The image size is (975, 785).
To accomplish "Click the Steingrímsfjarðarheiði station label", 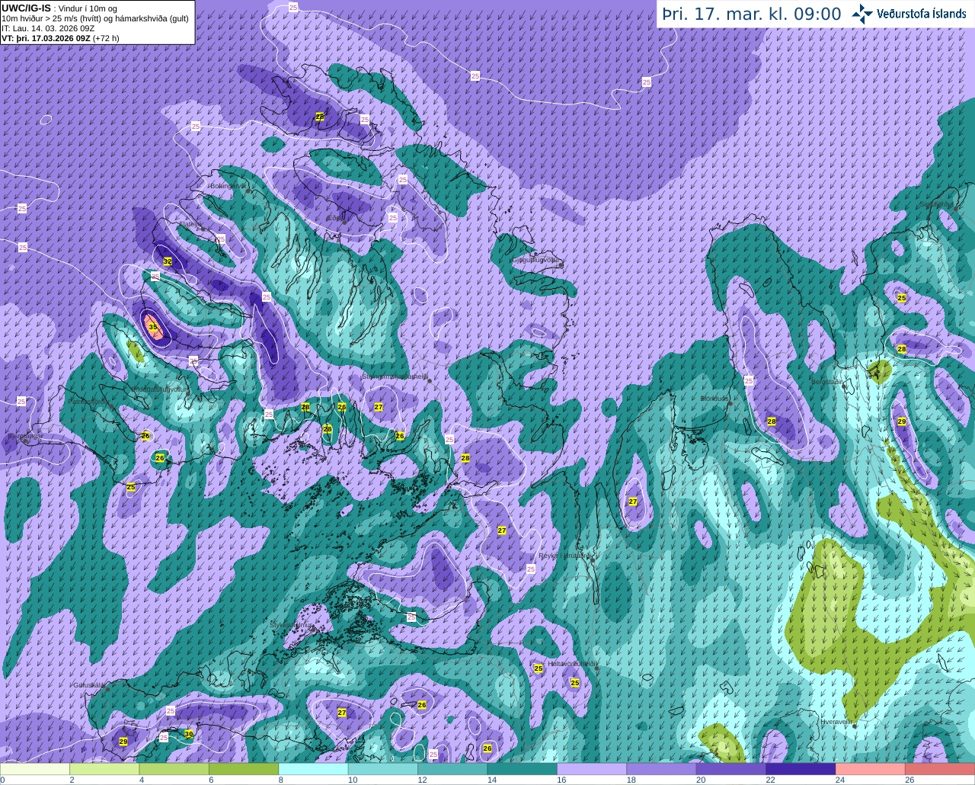I will click(394, 376).
